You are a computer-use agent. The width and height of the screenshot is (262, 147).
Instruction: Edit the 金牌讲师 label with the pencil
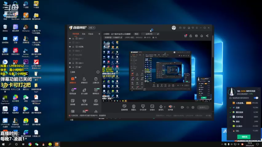tap(158, 34)
